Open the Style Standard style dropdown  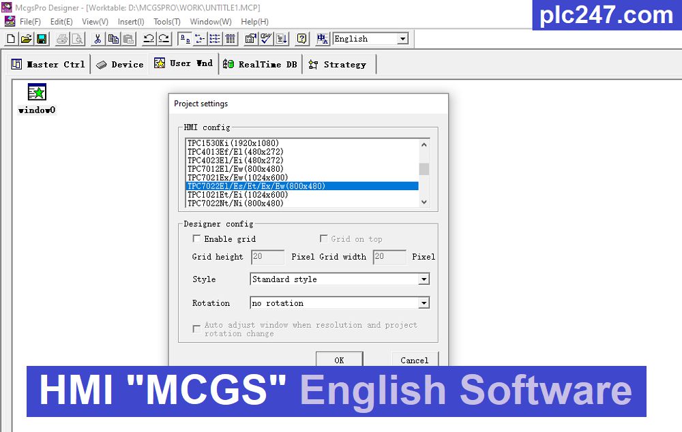[424, 279]
